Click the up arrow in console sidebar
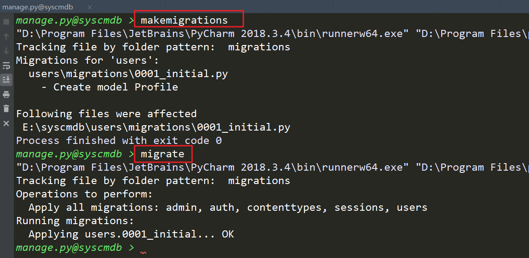Screen dimensions: 529x258 tap(6, 37)
